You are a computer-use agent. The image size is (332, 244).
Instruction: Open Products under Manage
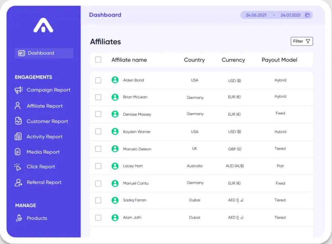click(x=31, y=218)
